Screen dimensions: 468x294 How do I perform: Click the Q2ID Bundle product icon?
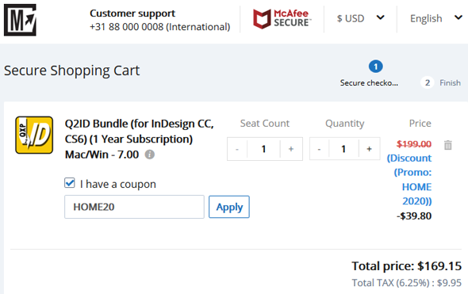click(34, 135)
